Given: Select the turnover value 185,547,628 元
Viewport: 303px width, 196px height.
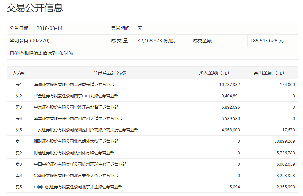Looking at the screenshot, I should (x=267, y=41).
